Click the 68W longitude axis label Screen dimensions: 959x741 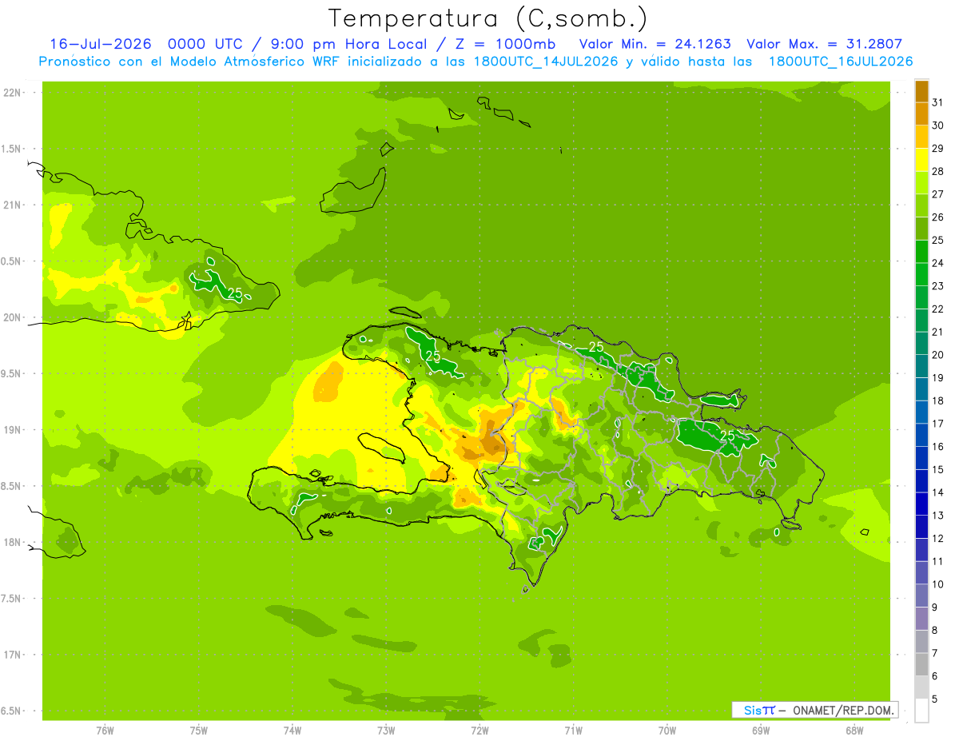pos(854,730)
